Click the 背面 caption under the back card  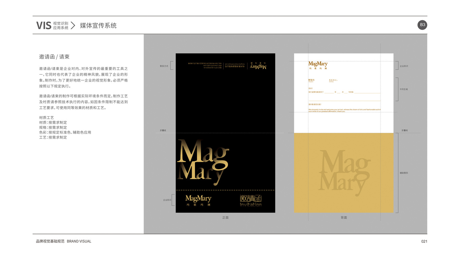(344, 218)
